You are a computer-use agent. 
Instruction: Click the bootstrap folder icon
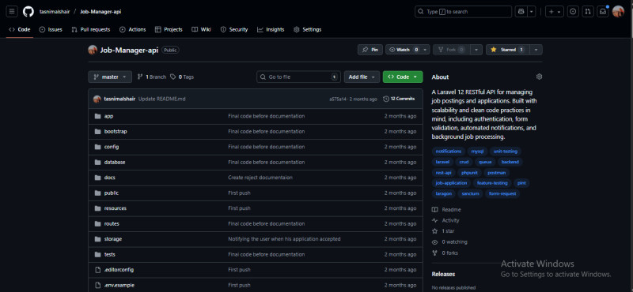97,131
